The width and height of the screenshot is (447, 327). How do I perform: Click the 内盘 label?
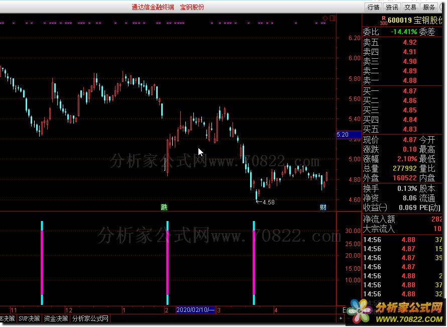(x=427, y=178)
